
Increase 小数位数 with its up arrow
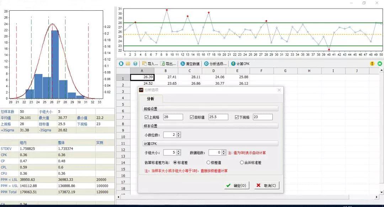(178, 133)
